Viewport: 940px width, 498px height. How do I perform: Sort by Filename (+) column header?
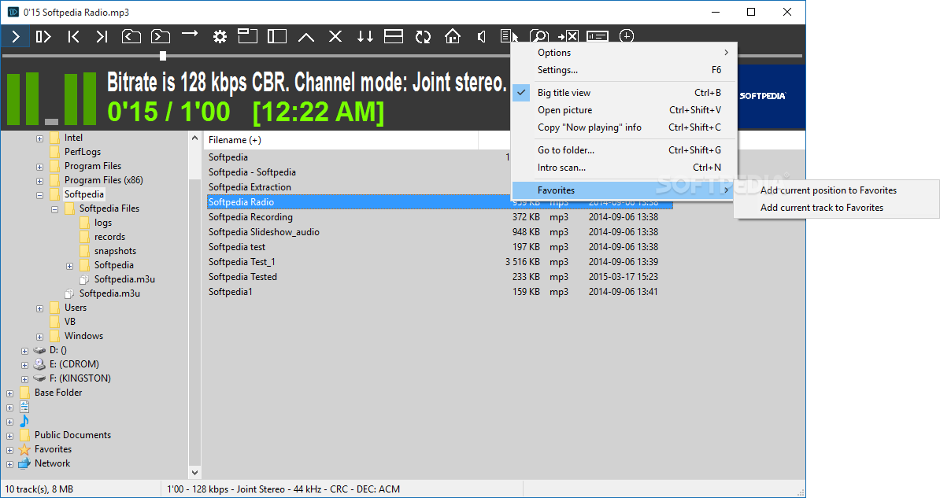point(341,140)
